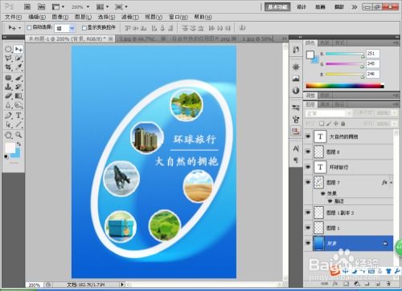Viewport: 402px width, 291px height.
Task: Select the Polygonal Lasso tool
Action: [8, 58]
